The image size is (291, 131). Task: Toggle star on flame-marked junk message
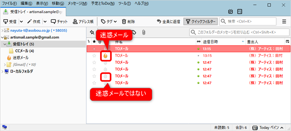[x=94, y=55]
